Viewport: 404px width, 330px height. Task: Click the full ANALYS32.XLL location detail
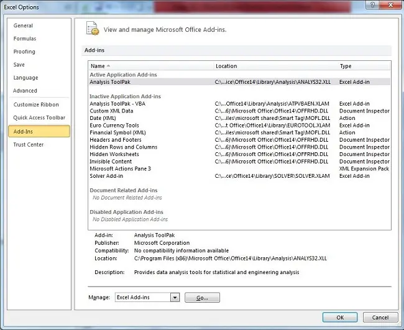point(231,259)
